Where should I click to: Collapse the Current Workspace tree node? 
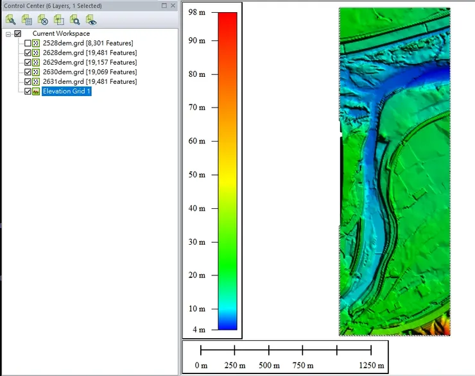(x=8, y=34)
